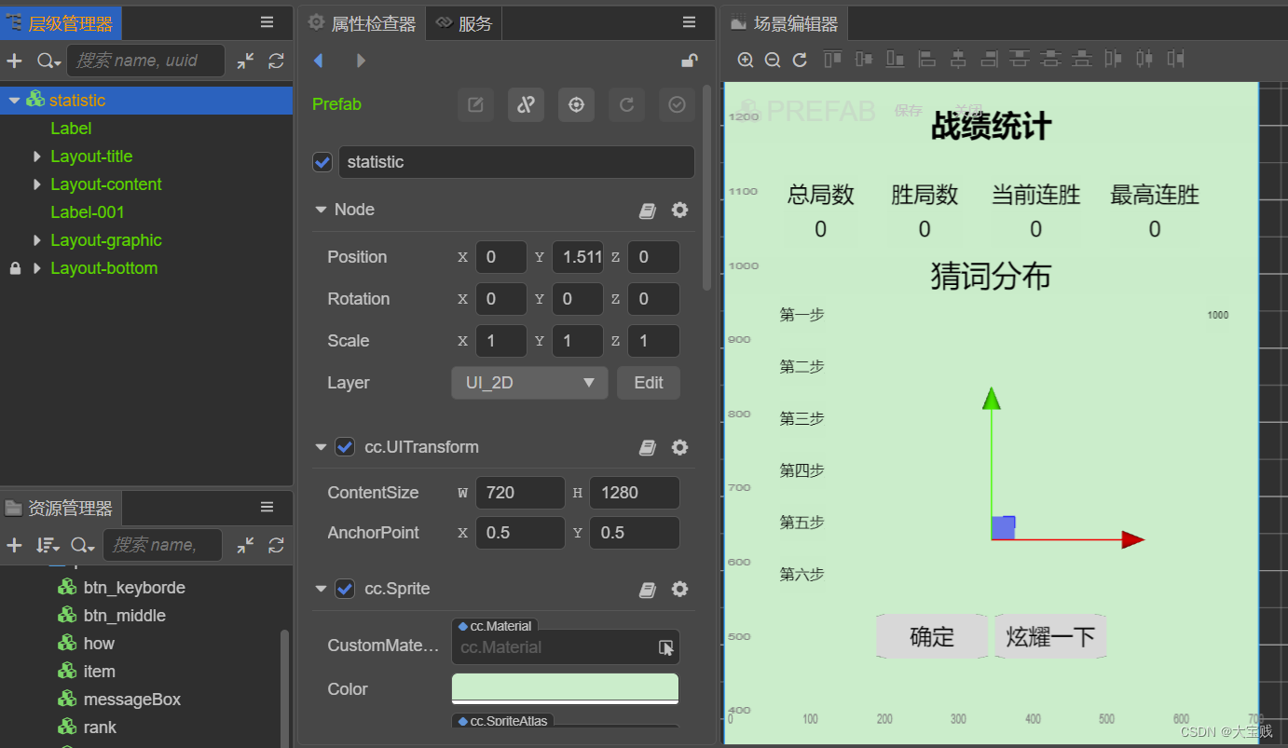Switch to the 服务 tab
Viewport: 1288px width, 748px height.
click(464, 23)
